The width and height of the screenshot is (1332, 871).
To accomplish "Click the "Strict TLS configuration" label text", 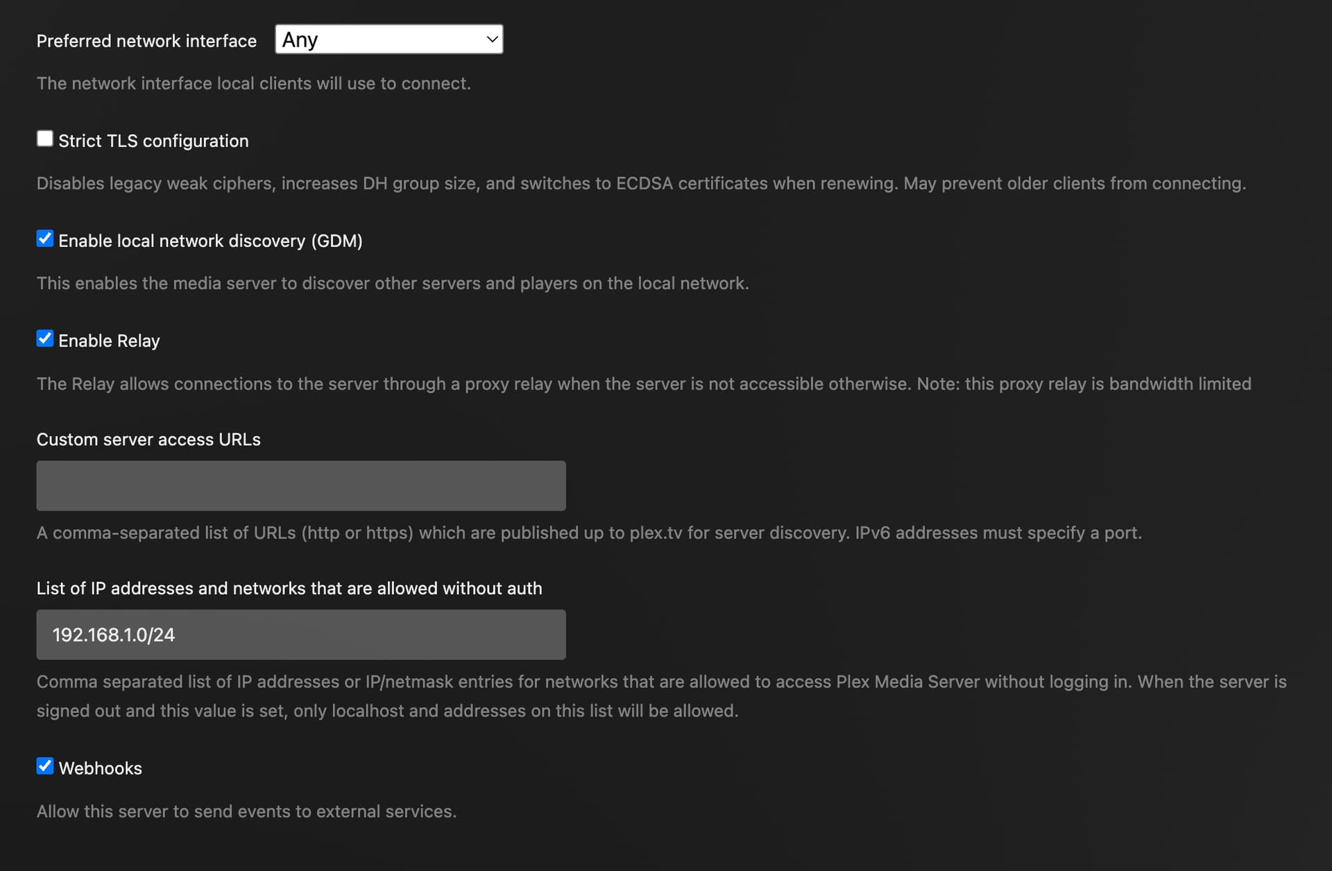I will (153, 141).
